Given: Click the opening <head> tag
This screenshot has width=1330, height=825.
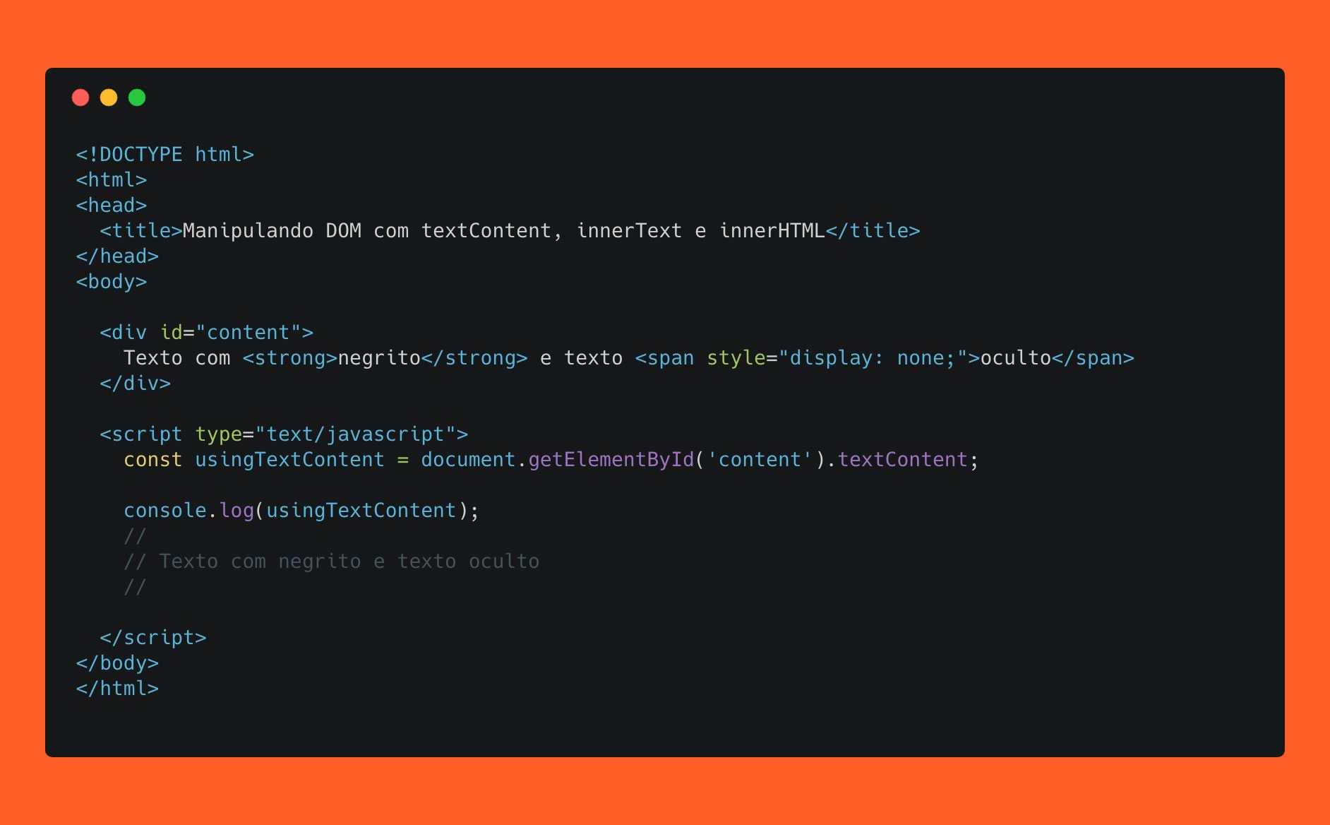Looking at the screenshot, I should point(112,206).
